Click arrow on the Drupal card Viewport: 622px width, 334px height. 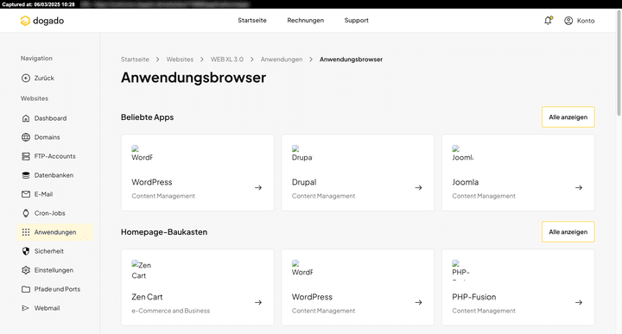[418, 188]
